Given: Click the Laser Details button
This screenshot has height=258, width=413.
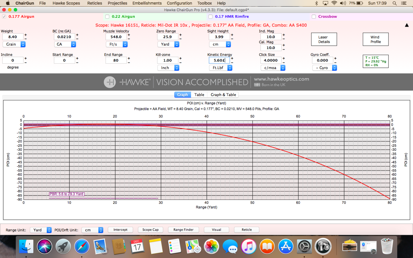Looking at the screenshot, I should pyautogui.click(x=324, y=39).
